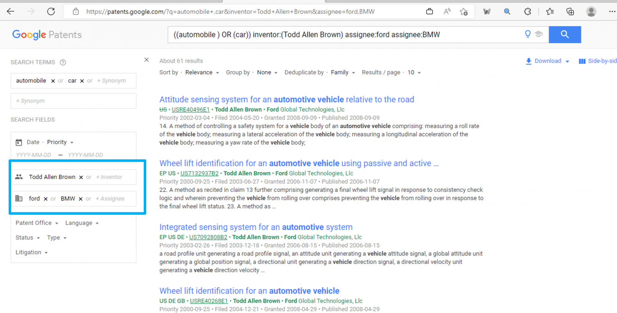Click the lightbulb icon in the search bar

click(x=527, y=34)
